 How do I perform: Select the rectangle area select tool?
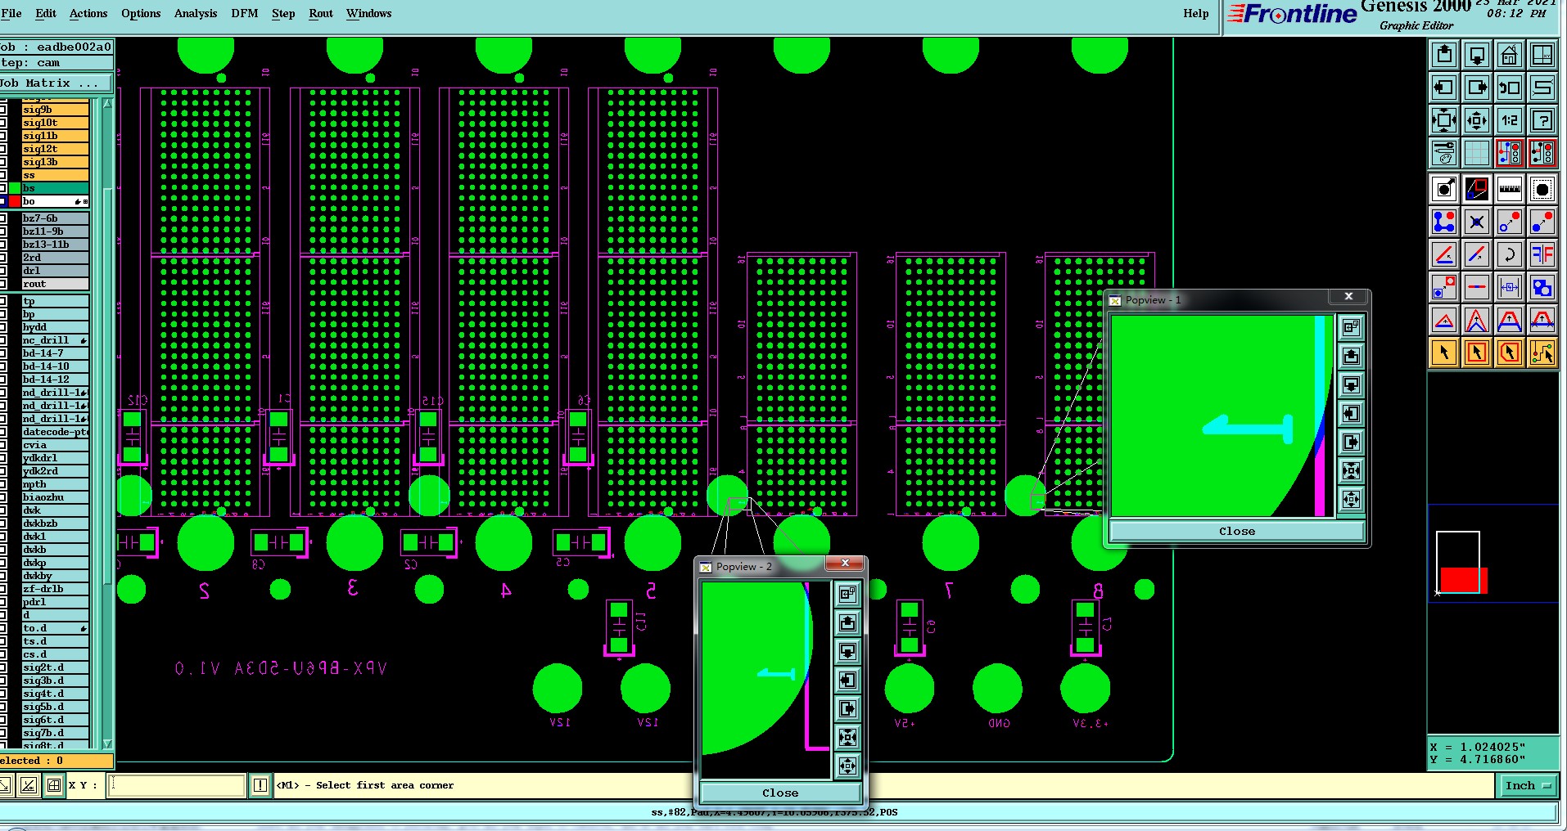click(1477, 353)
